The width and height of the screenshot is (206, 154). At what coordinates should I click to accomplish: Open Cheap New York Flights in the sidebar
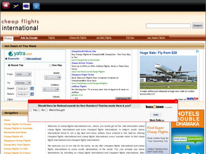click(x=17, y=145)
